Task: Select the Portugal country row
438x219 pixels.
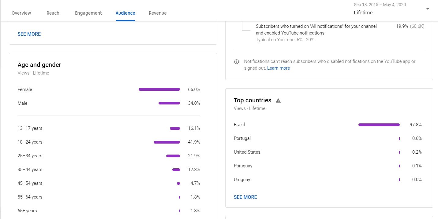Action: click(x=328, y=138)
